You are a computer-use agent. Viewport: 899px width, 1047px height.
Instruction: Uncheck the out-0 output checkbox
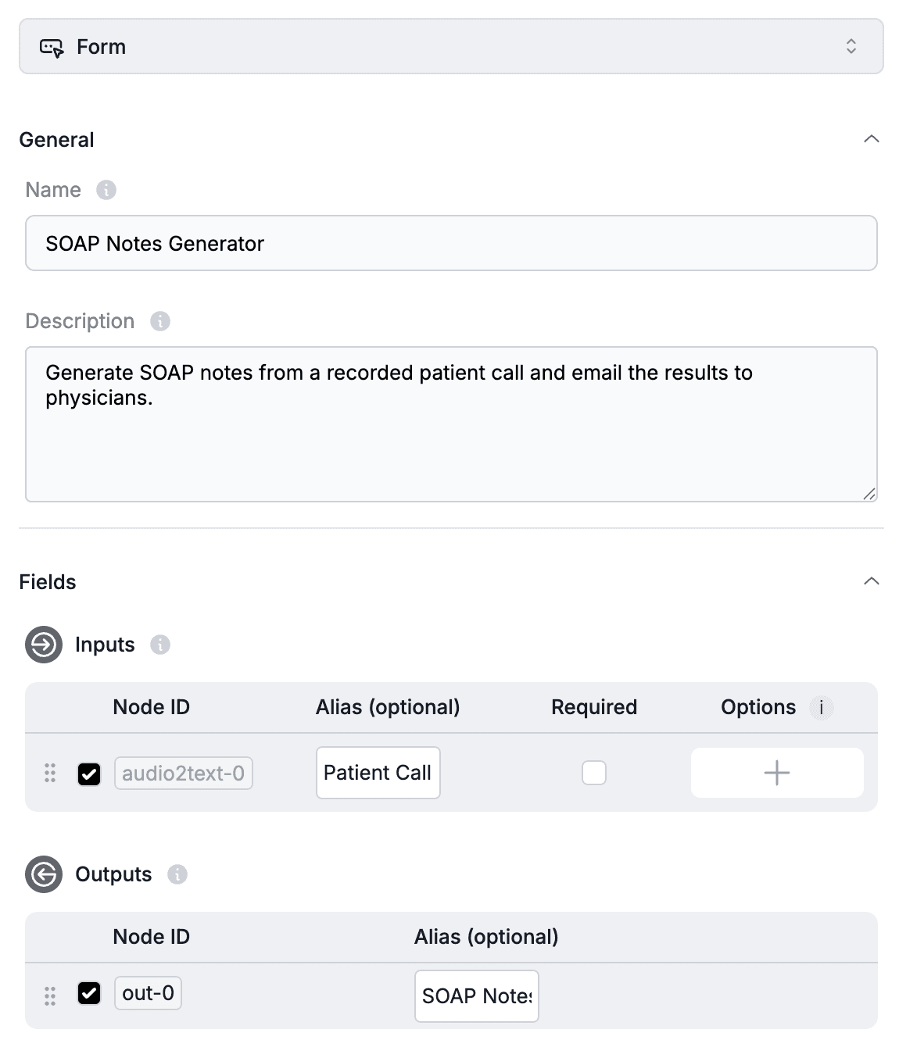click(89, 993)
